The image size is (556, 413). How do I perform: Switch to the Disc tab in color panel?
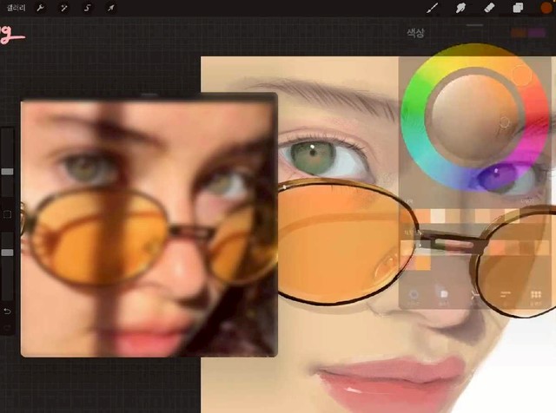point(414,297)
